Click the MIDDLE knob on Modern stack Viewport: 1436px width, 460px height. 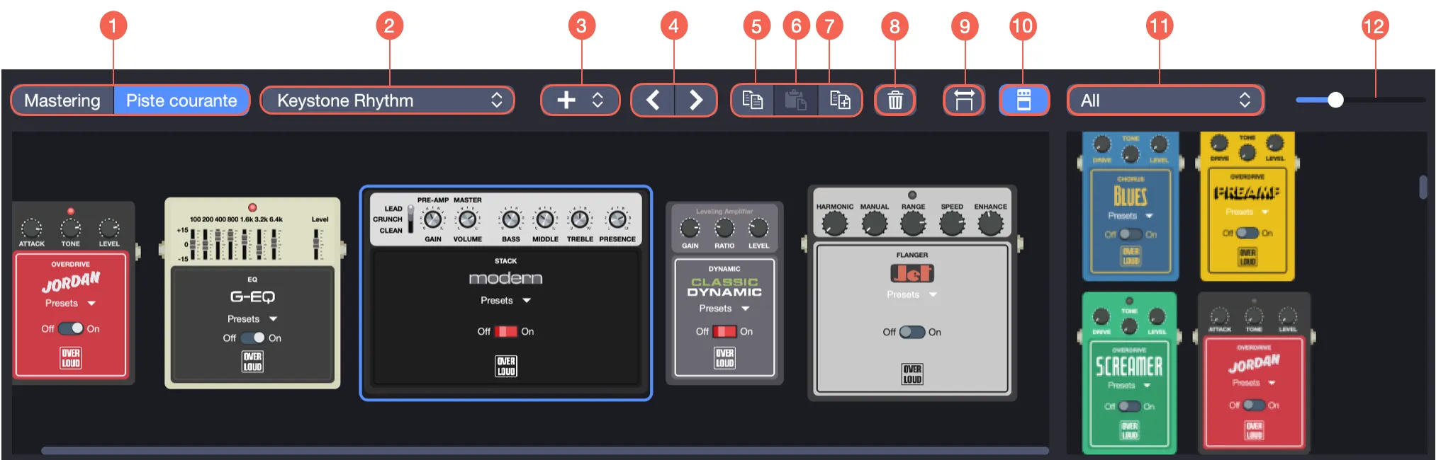pyautogui.click(x=544, y=219)
